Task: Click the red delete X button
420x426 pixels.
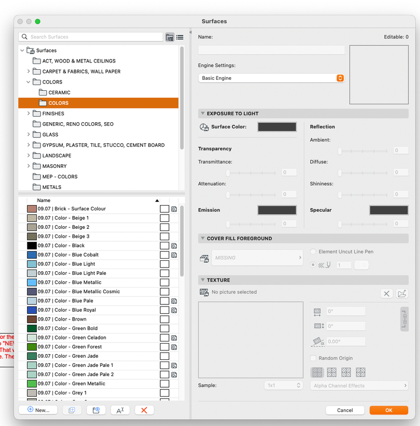Action: tap(144, 410)
